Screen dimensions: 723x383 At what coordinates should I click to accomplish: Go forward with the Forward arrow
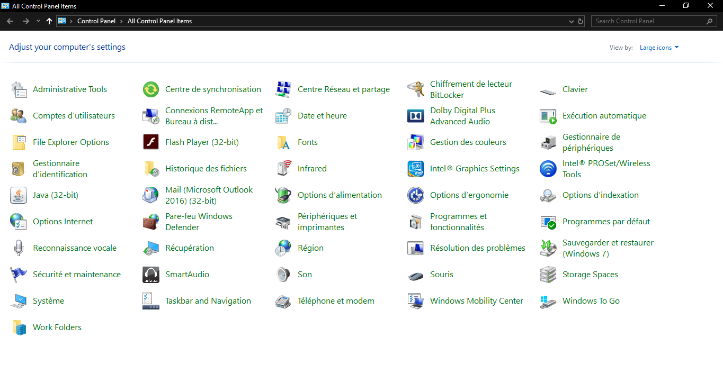pyautogui.click(x=25, y=21)
